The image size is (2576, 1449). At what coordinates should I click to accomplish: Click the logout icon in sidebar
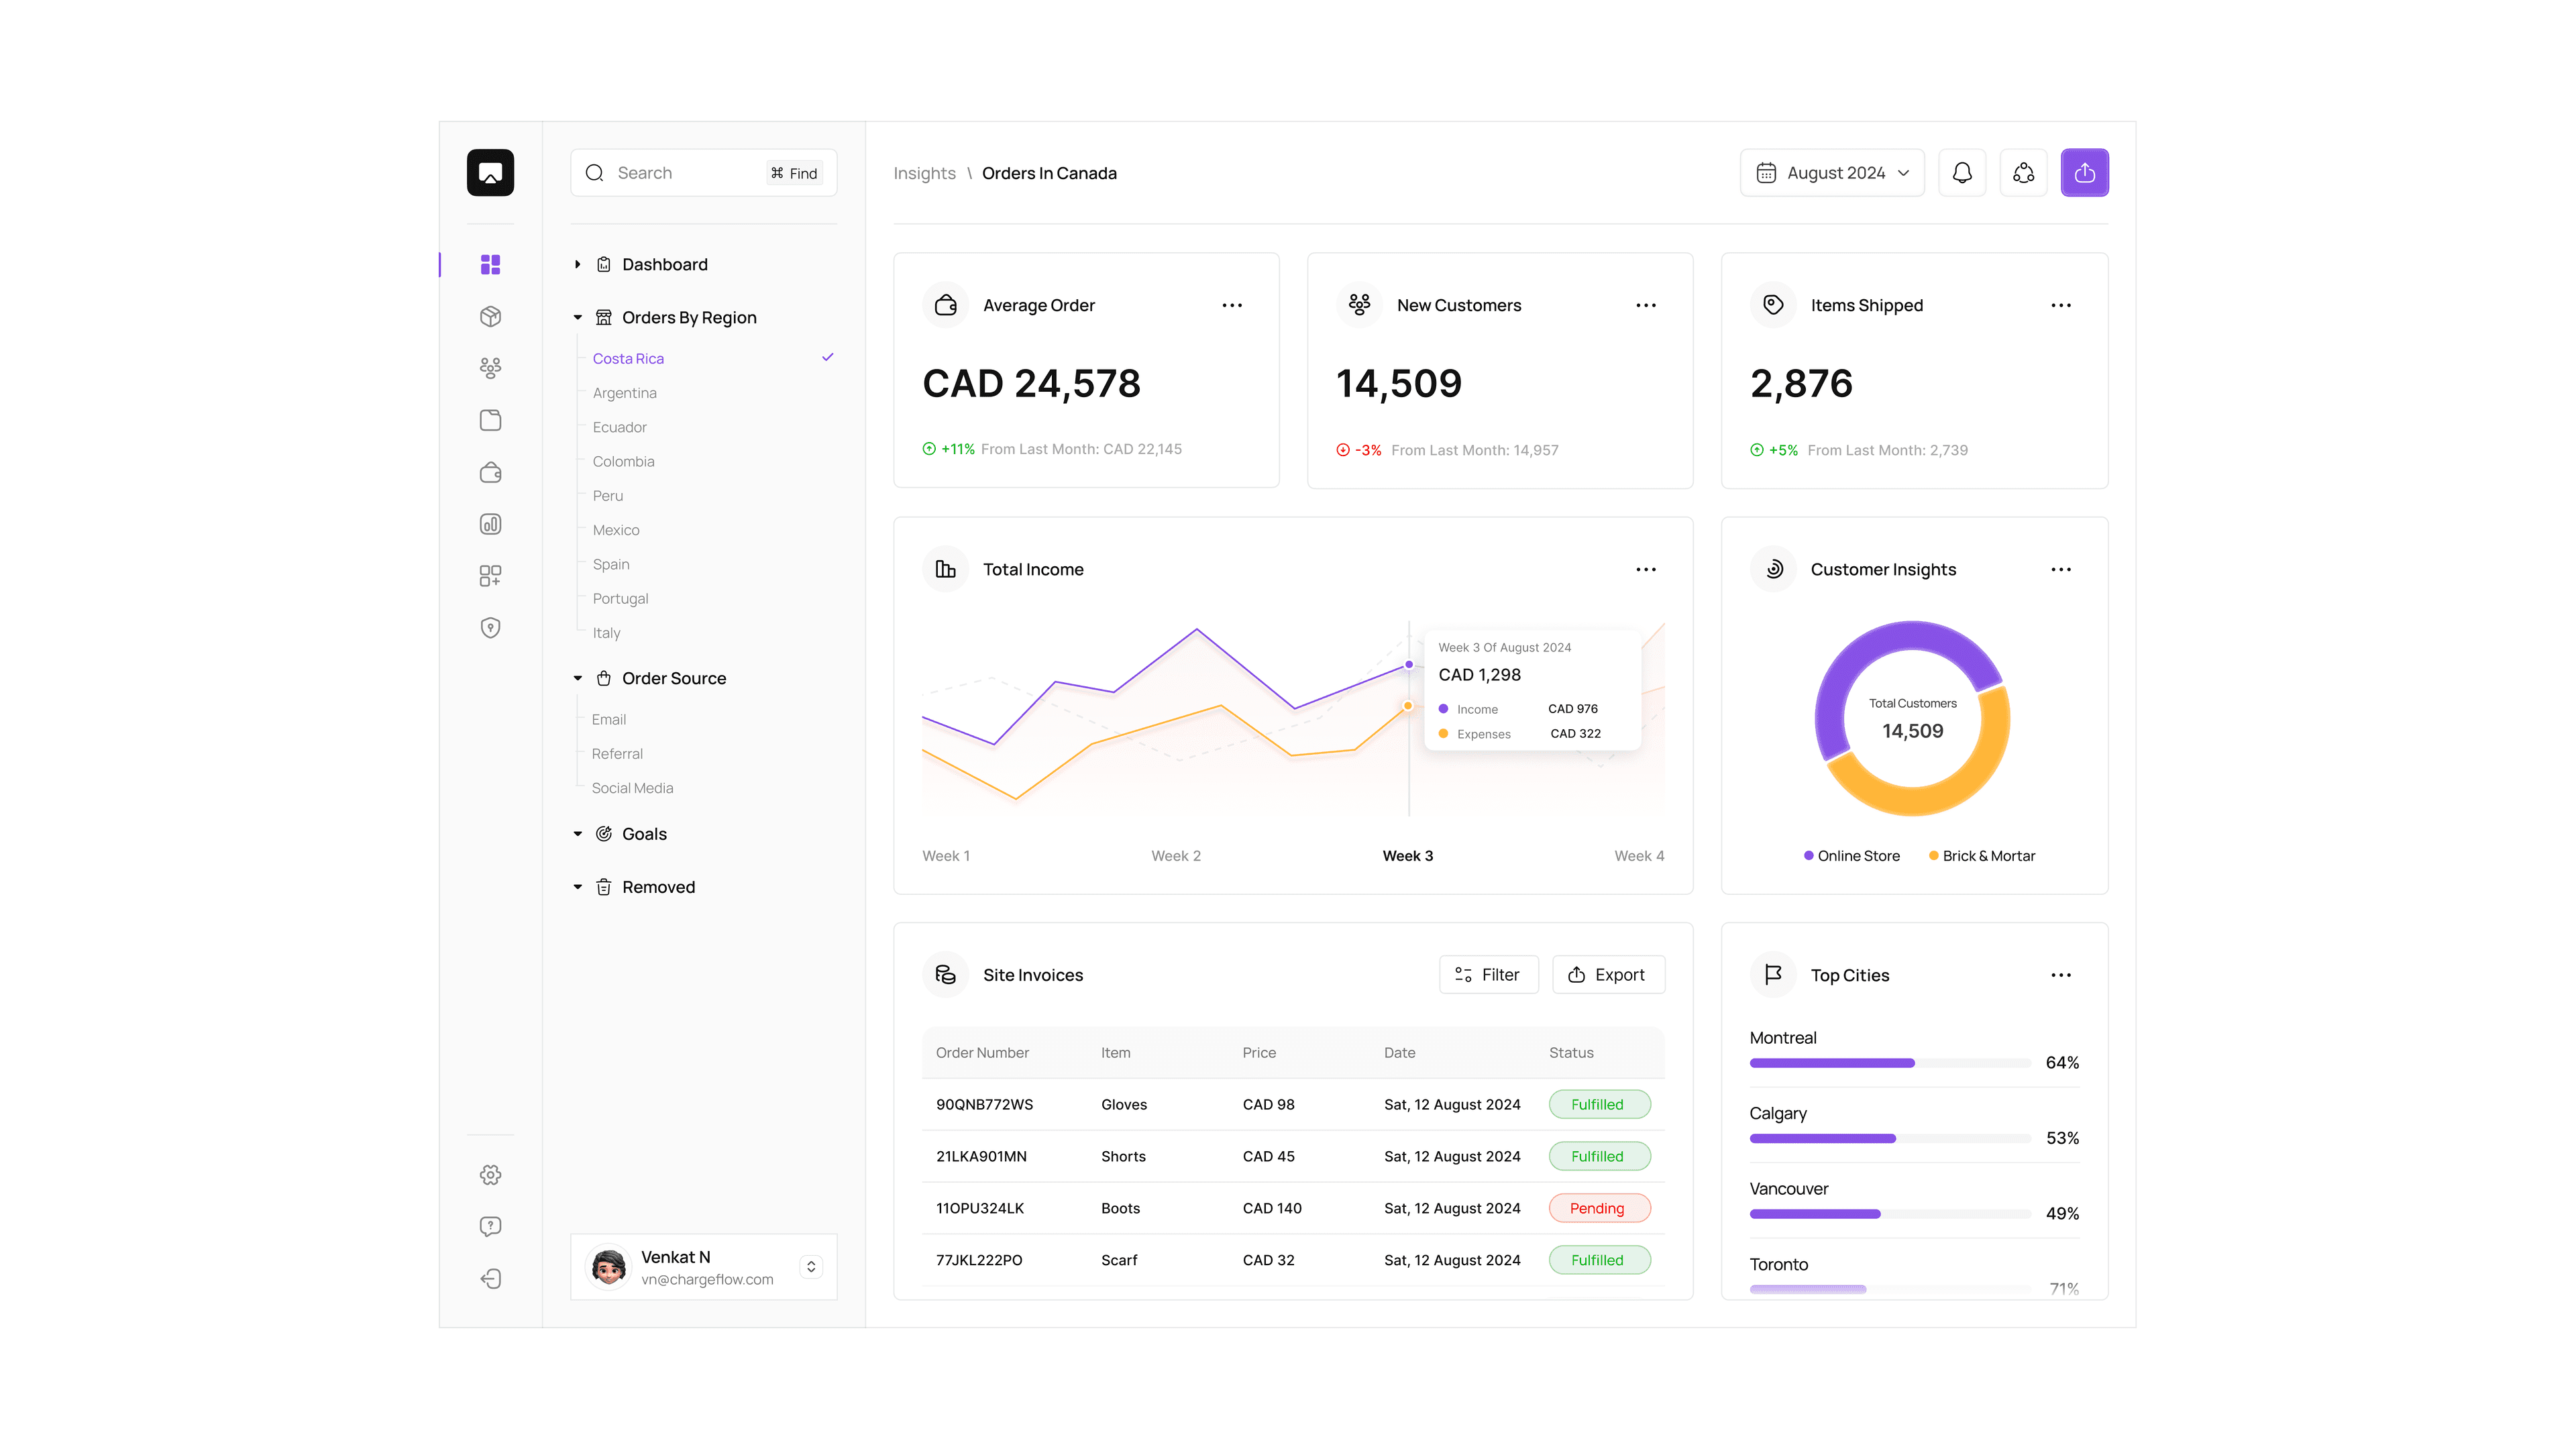click(490, 1278)
